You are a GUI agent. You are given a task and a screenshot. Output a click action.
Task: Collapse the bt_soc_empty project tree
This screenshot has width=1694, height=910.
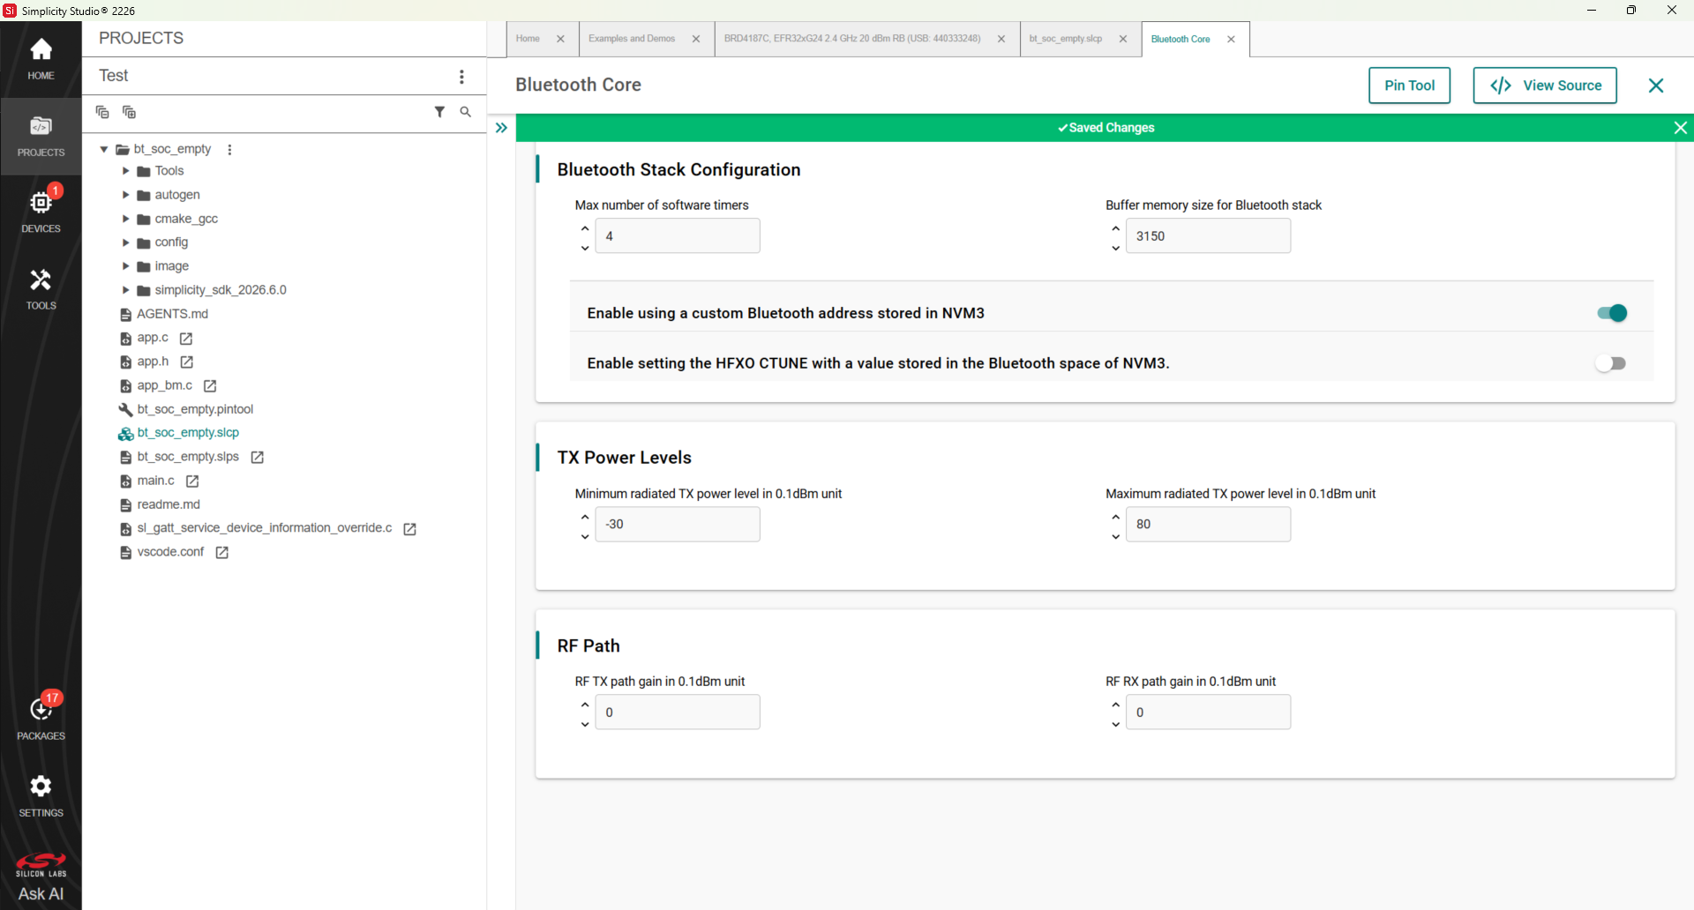(x=104, y=149)
